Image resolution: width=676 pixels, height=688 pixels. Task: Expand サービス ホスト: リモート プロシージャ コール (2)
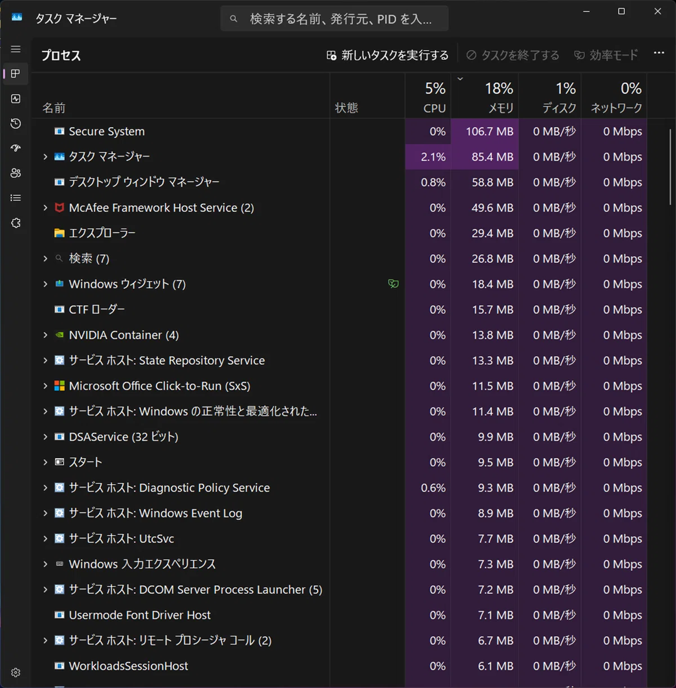click(45, 641)
